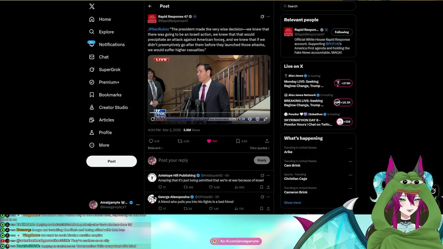Open Explore from the sidebar
Screen dimensions: 443x249
point(101,32)
